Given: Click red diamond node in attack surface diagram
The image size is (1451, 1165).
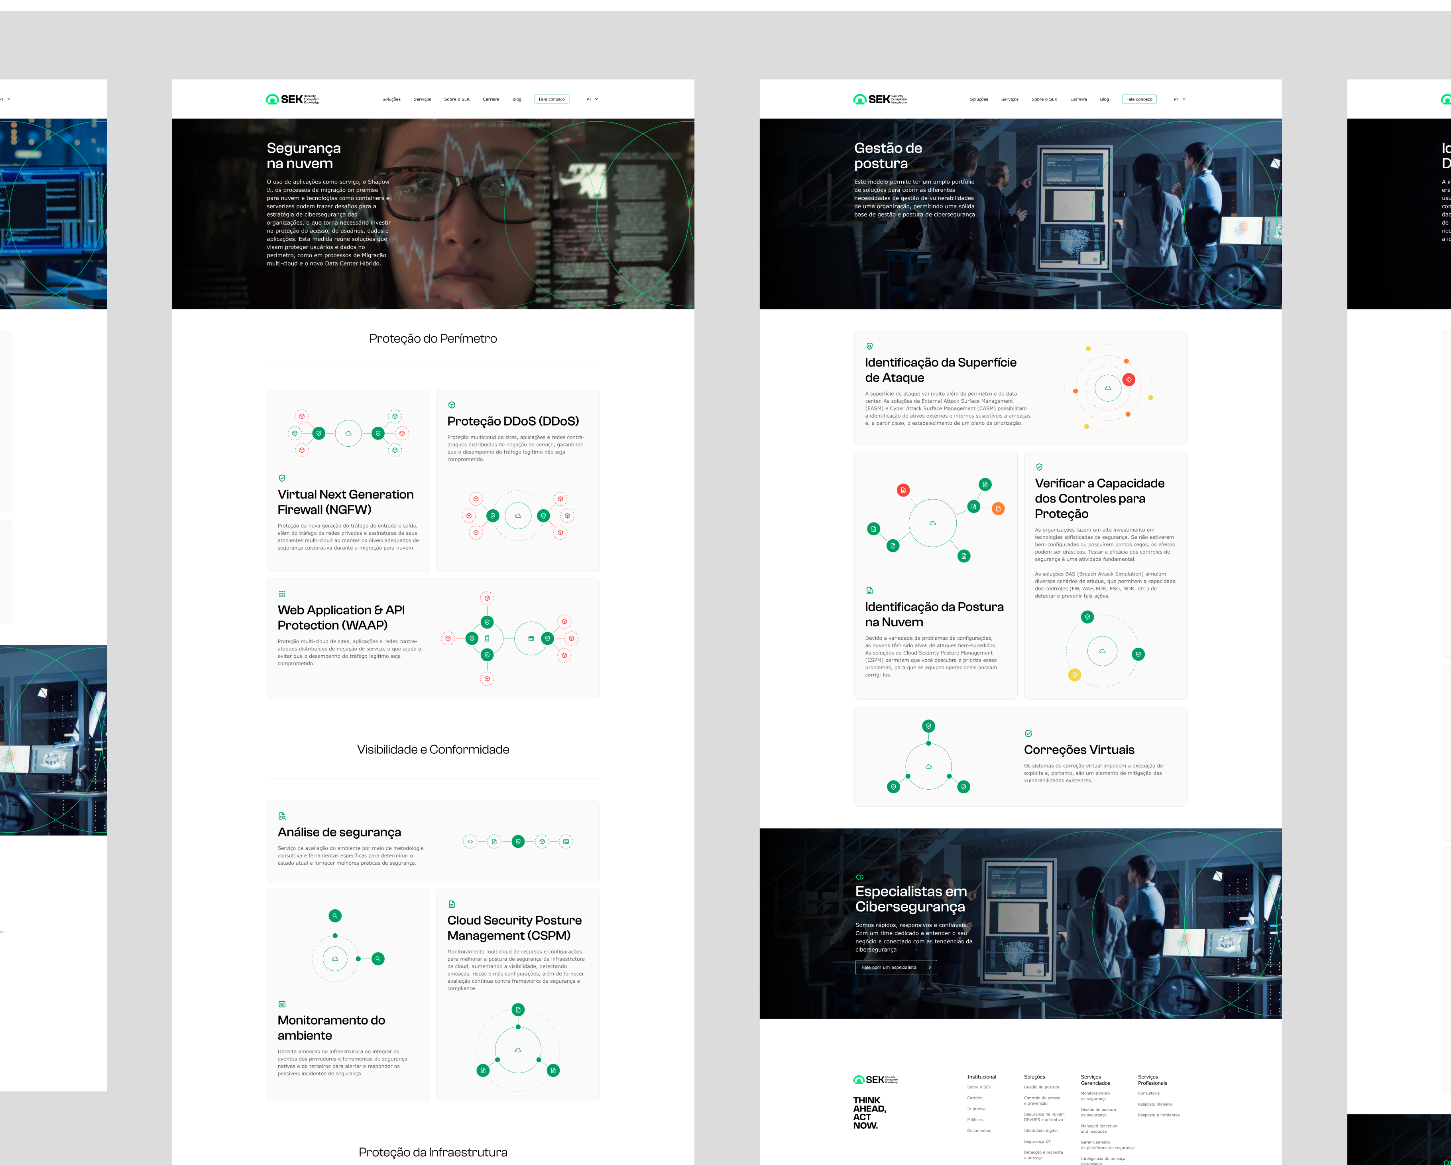Looking at the screenshot, I should (x=1129, y=380).
